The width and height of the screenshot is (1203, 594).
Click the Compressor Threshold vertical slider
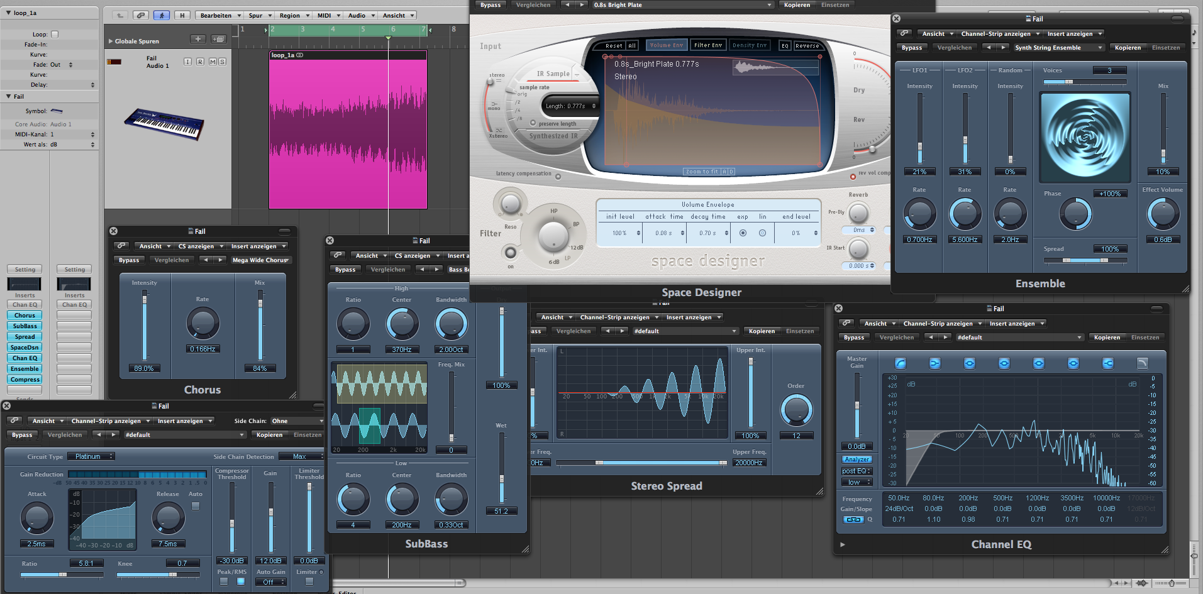(x=232, y=518)
